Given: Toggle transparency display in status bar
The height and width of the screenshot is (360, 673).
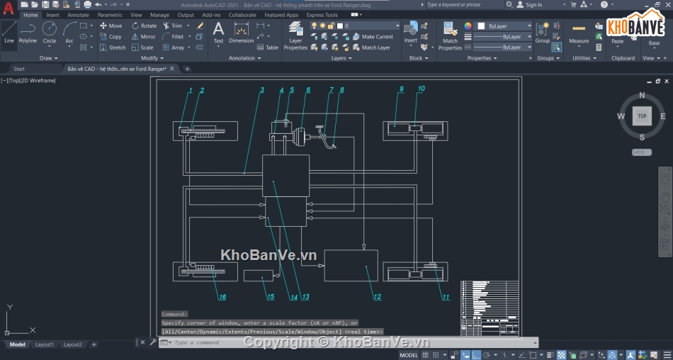Looking at the screenshot, I should coord(560,355).
